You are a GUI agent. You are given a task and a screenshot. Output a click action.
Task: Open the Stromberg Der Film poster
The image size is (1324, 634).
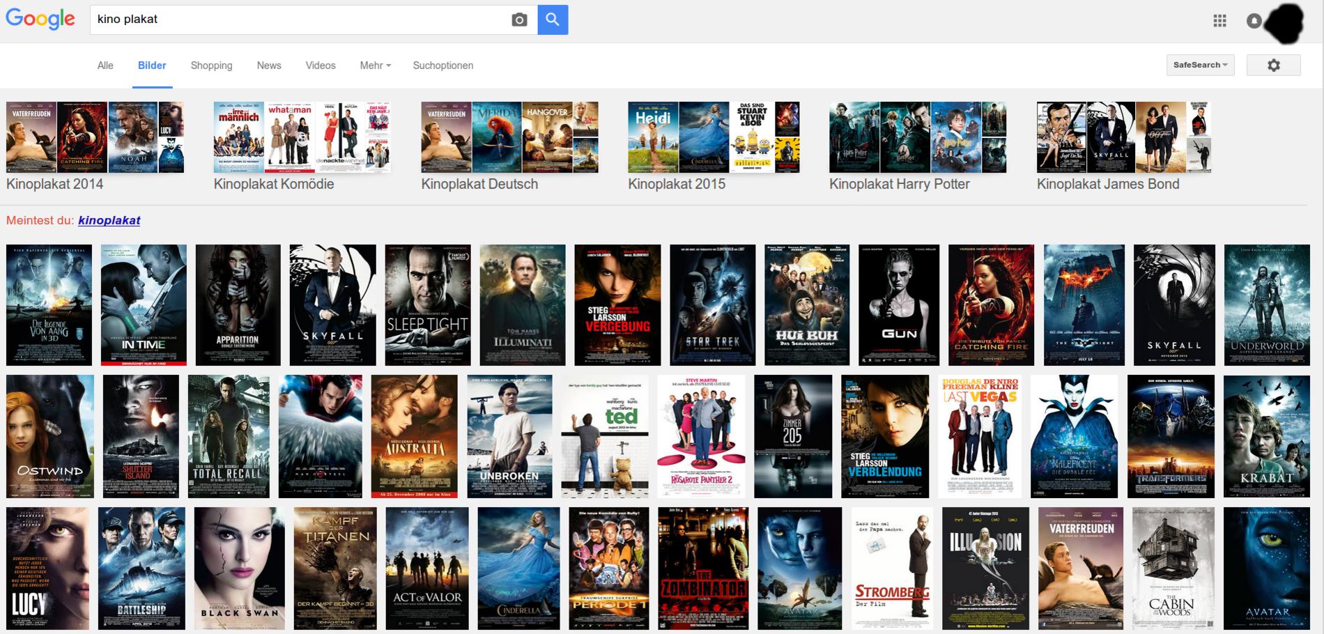point(892,569)
